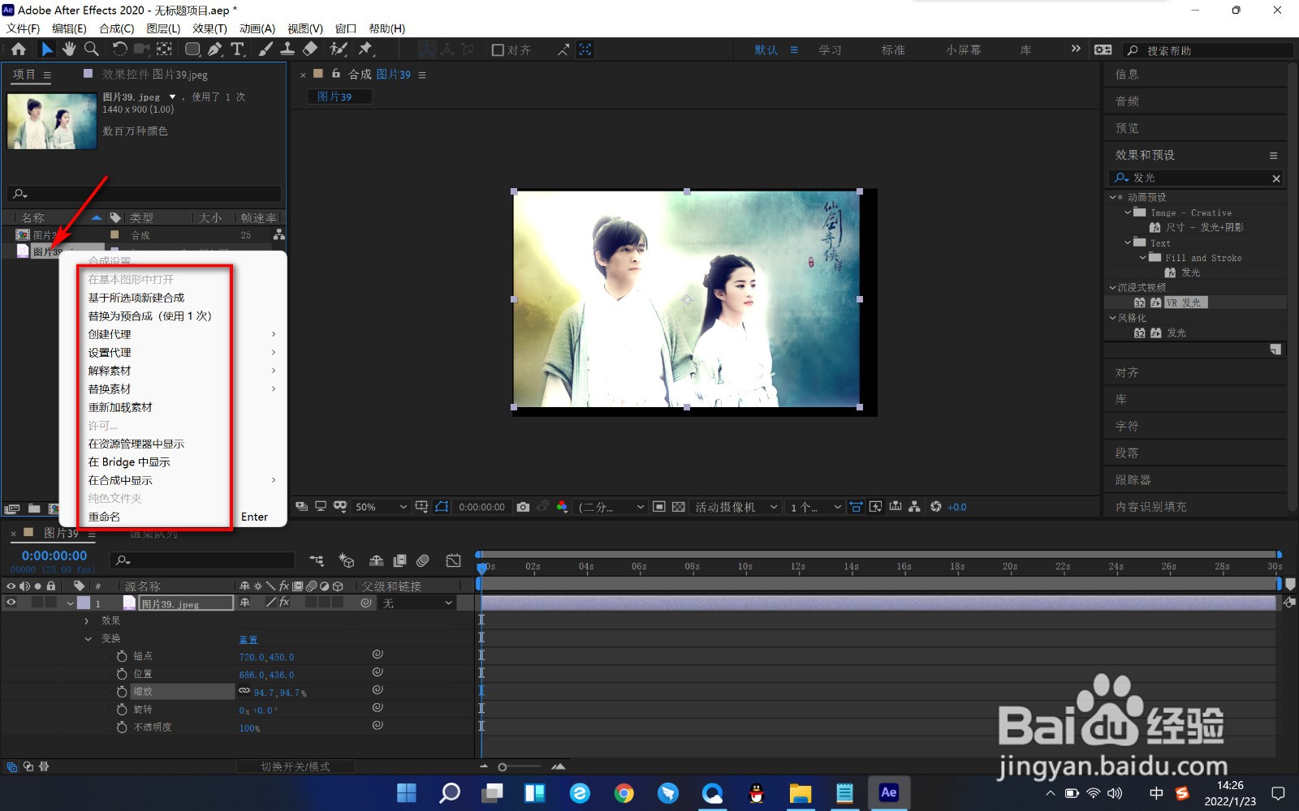Choose 重新加载素材 from context menu

tap(120, 407)
